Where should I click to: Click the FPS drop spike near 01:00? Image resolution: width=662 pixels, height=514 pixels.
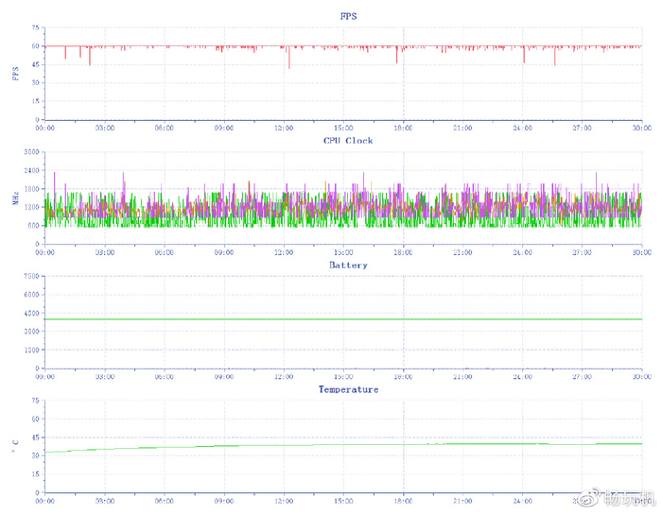click(65, 52)
